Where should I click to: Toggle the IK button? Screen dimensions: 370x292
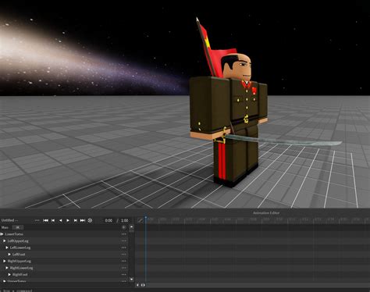pyautogui.click(x=18, y=227)
